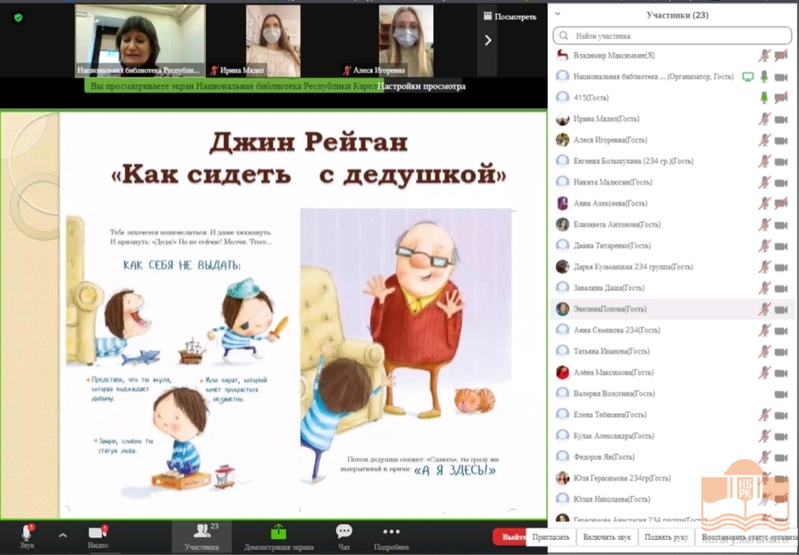Click camera icon for Татьяна Иванова
799x555 pixels.
[781, 352]
